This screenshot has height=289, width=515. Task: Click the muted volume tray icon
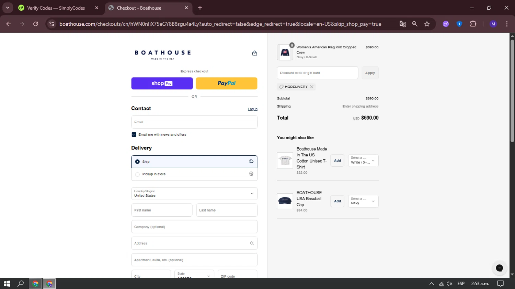coord(449,284)
